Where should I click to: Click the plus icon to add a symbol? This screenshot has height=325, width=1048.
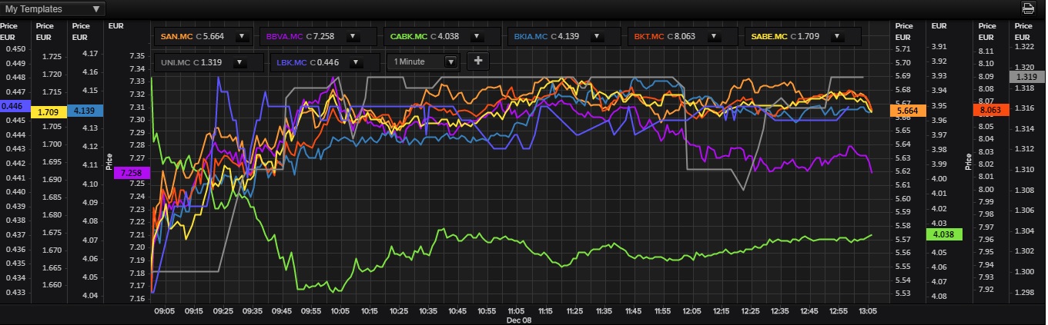[477, 61]
